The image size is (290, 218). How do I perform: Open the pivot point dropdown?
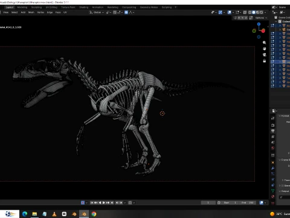click(x=109, y=12)
